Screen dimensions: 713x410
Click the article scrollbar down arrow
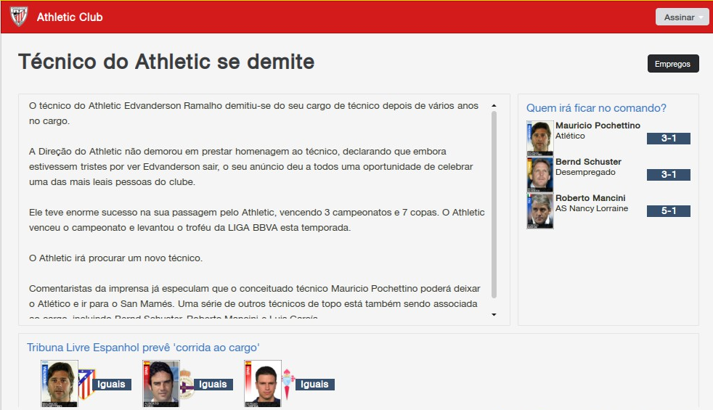[x=494, y=314]
